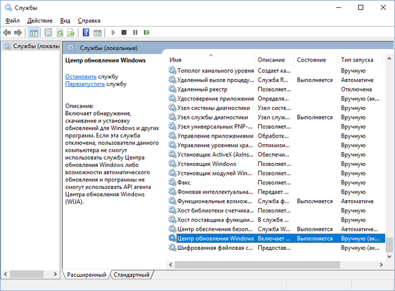
Task: Switch to the Стандартный tab
Action: click(x=131, y=275)
